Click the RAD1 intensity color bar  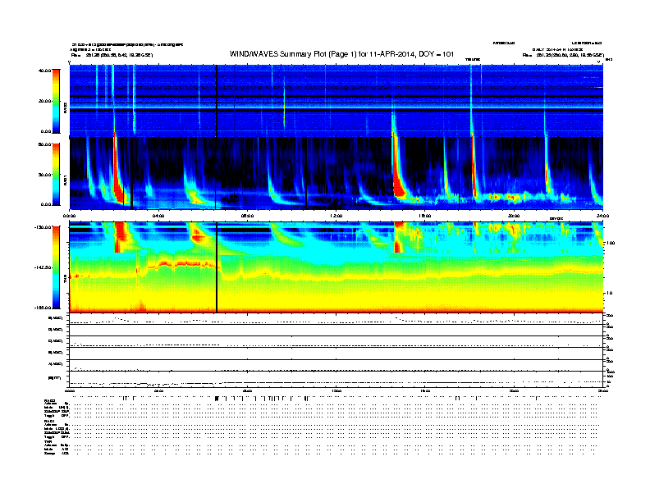56,175
